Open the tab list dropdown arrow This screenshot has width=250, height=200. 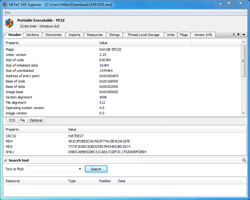(244, 35)
